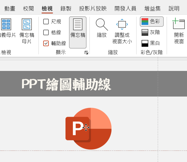Open the 投影片放映 ribbon tab
Image resolution: width=187 pixels, height=162 pixels.
pos(93,8)
